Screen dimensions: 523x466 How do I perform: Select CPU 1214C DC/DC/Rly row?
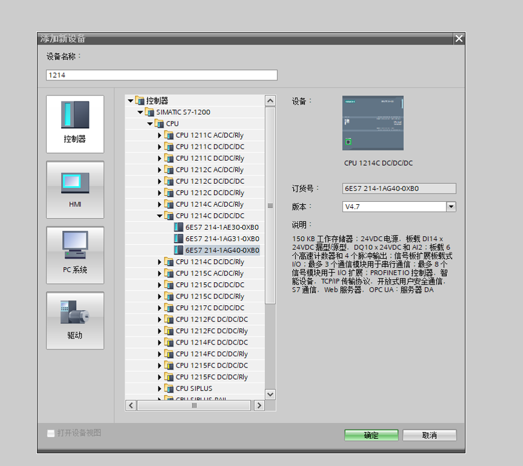195,262
